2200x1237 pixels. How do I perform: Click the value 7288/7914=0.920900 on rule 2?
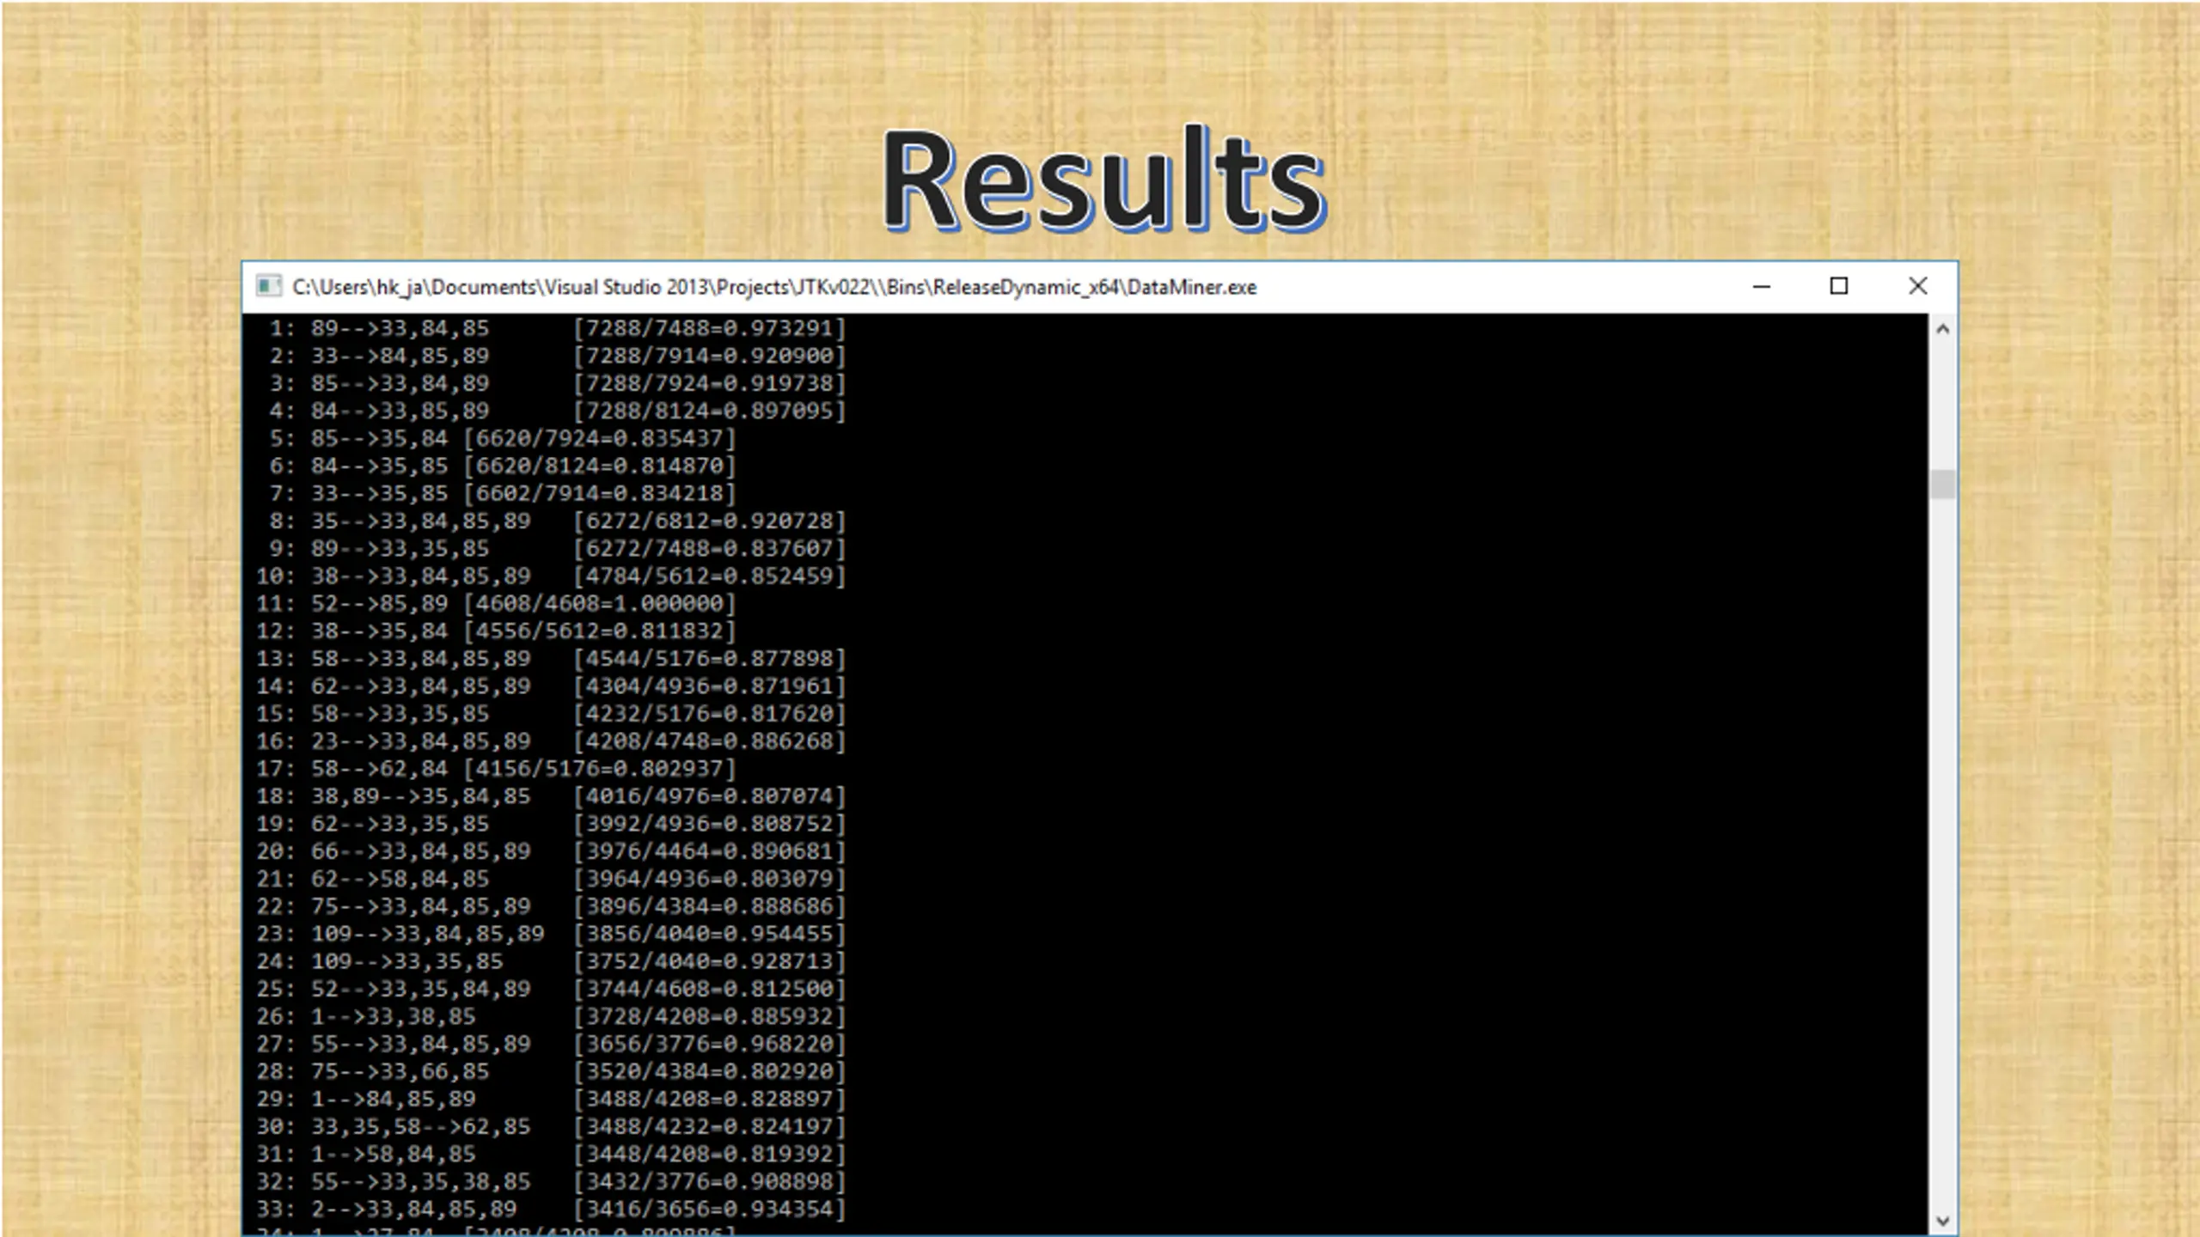pyautogui.click(x=709, y=356)
